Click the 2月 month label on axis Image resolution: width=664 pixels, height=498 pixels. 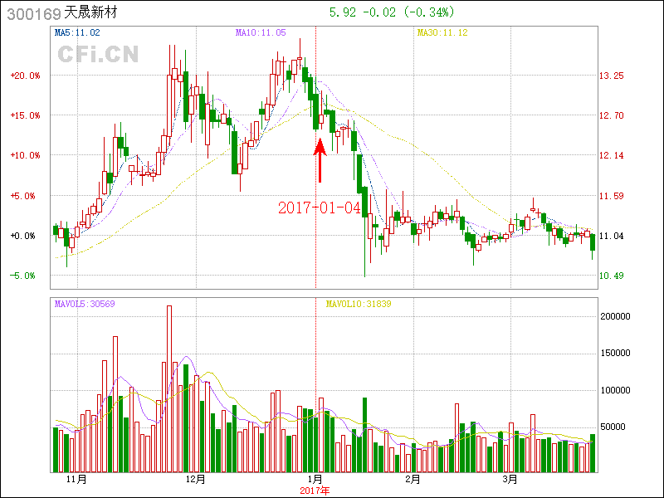pos(413,479)
